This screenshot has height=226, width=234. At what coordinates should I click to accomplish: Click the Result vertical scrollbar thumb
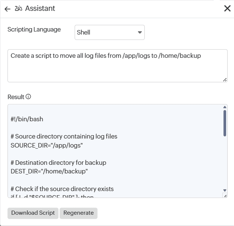click(225, 123)
